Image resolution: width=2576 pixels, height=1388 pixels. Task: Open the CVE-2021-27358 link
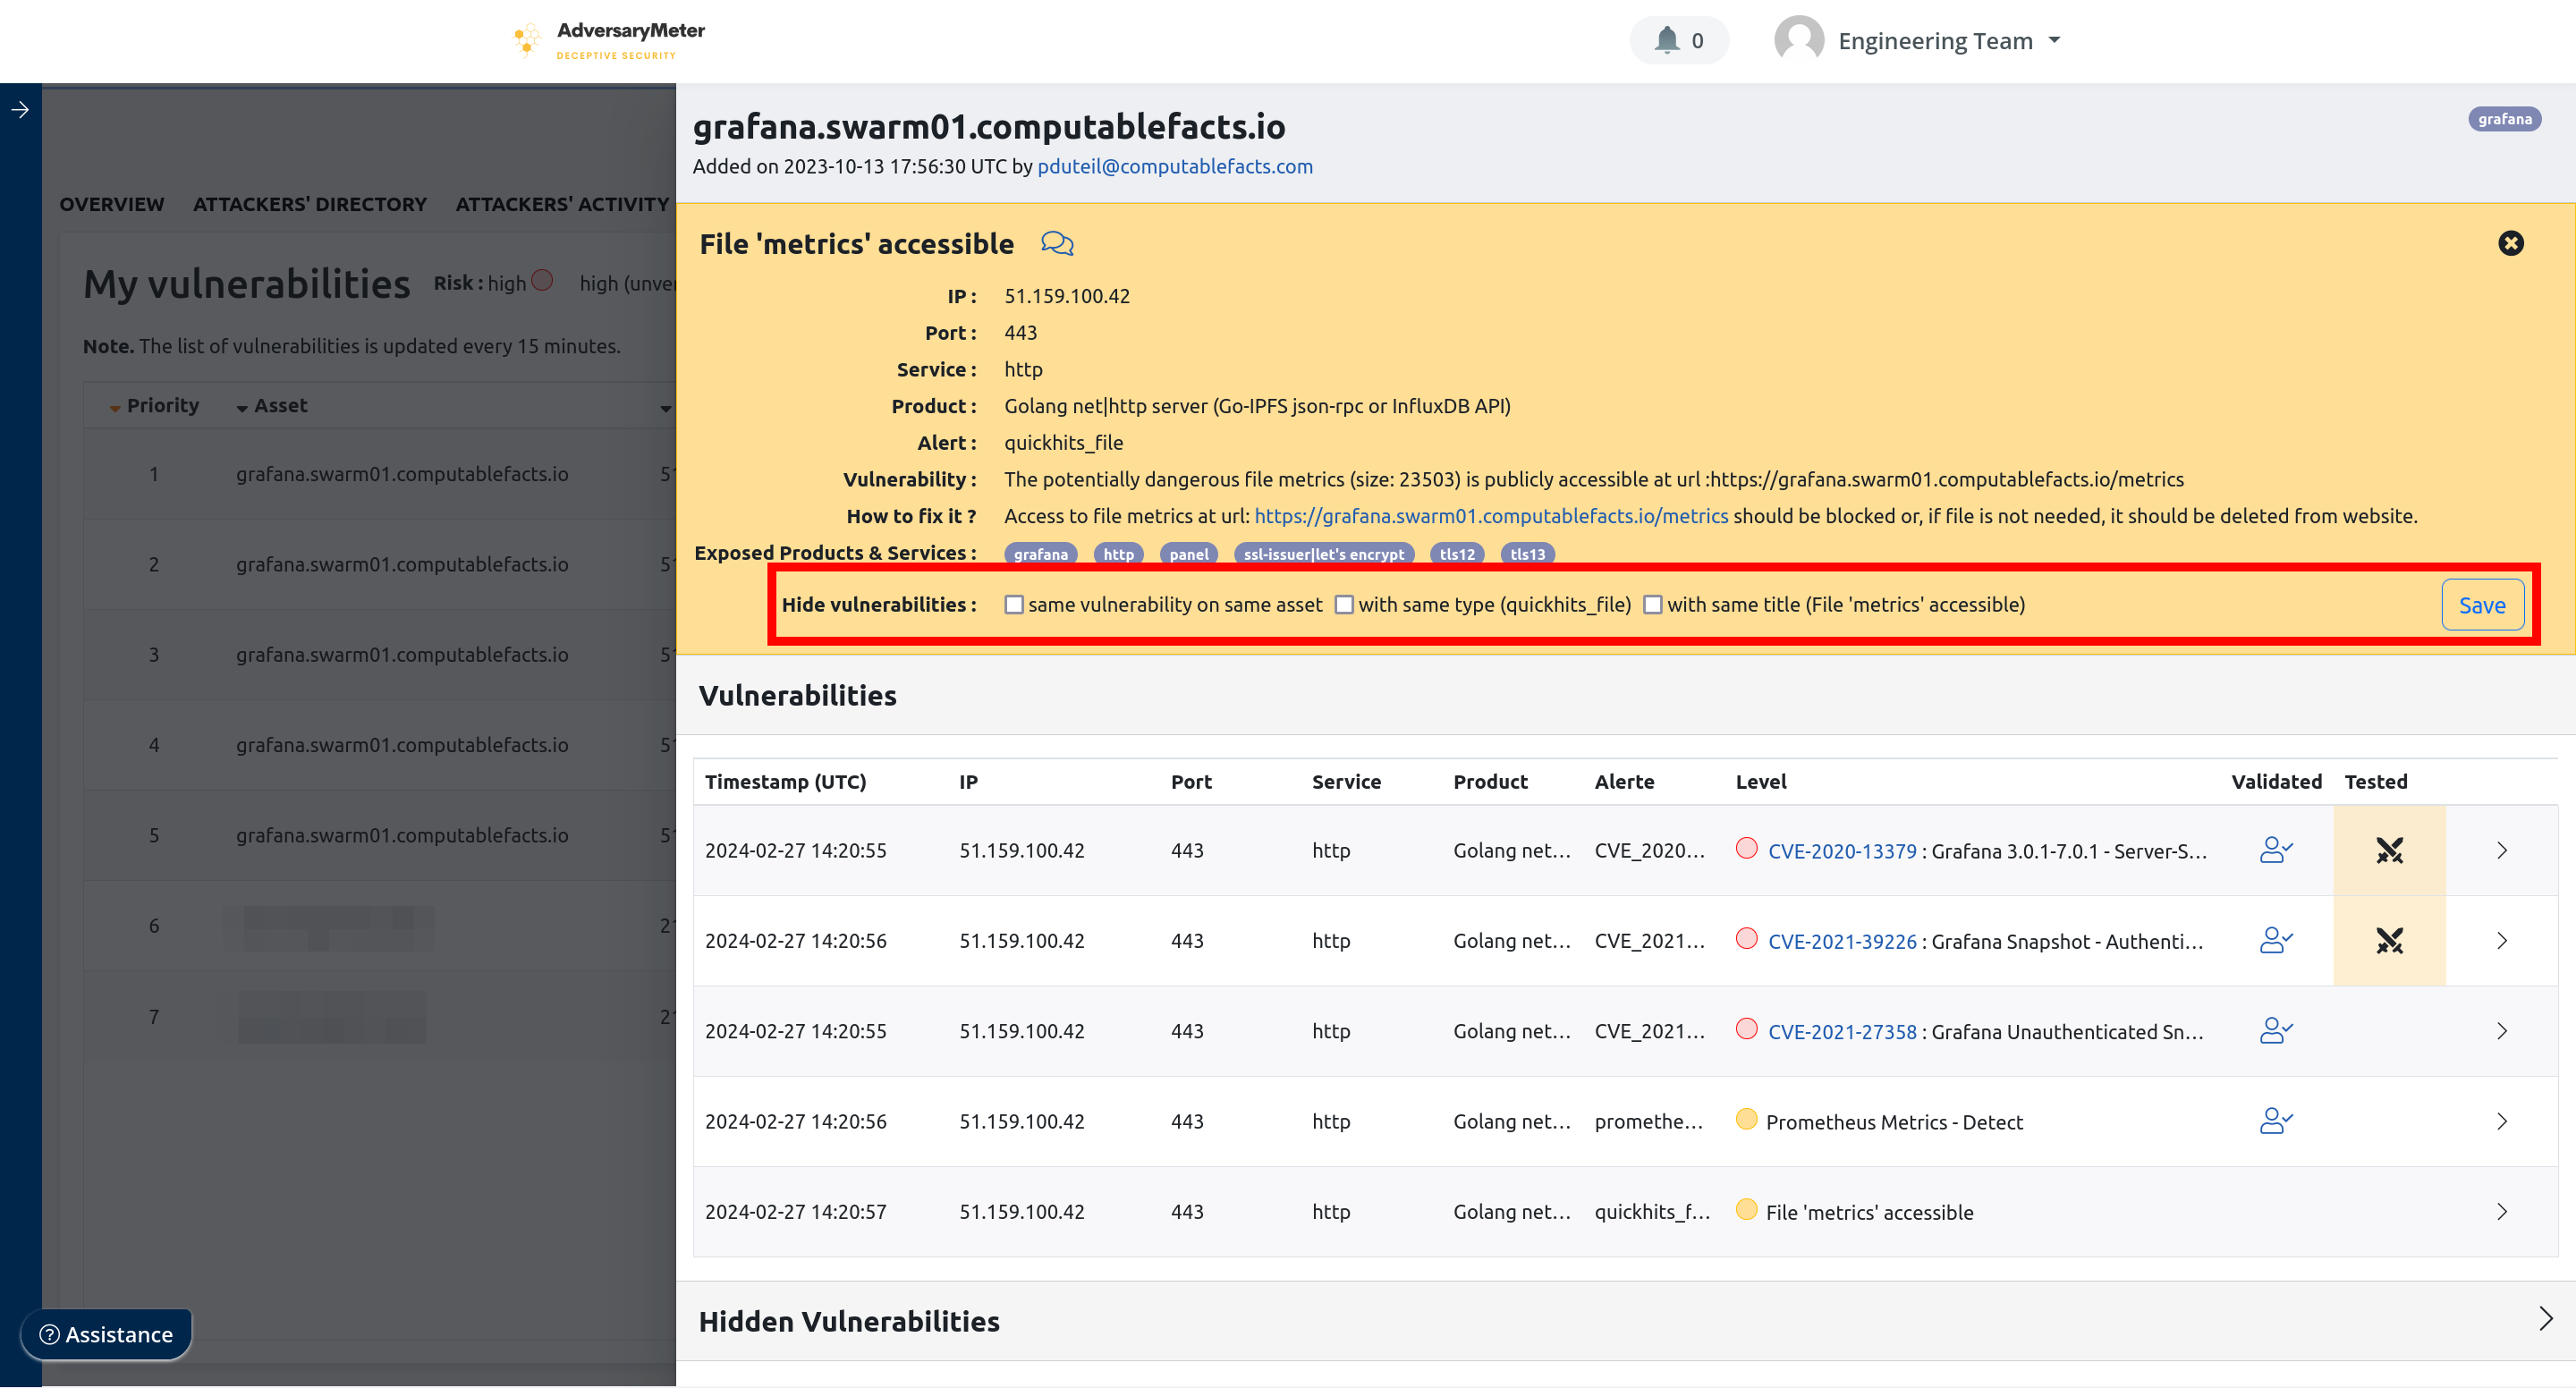[1842, 1031]
